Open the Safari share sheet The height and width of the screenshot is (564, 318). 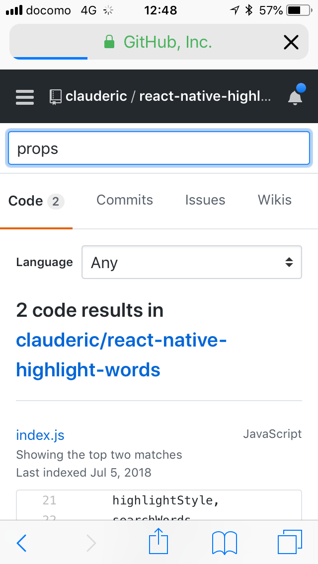point(159,542)
